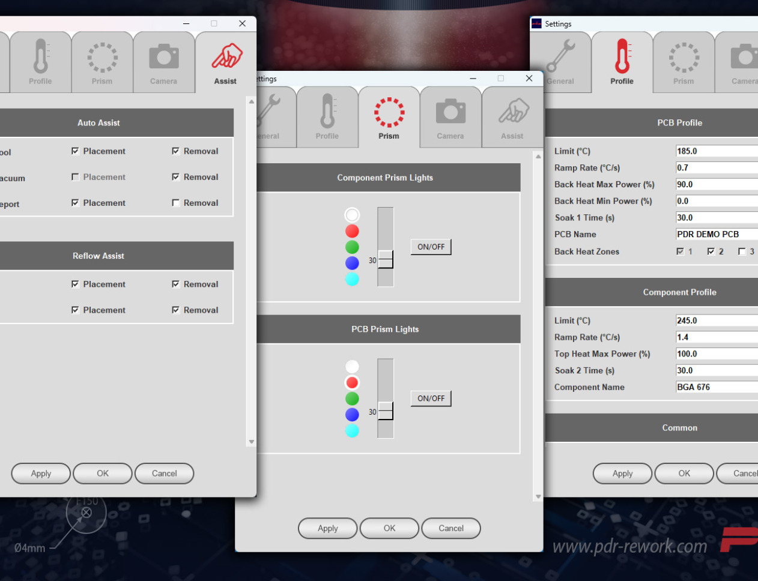The image size is (758, 581).
Task: Click Apply in left Assist window
Action: point(41,474)
